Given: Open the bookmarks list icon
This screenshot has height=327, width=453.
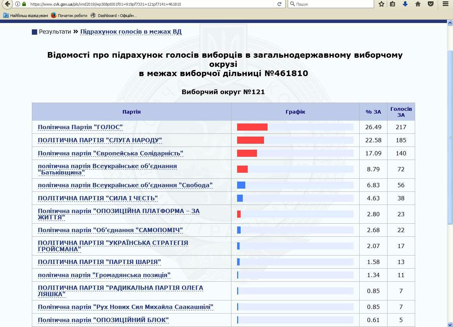Looking at the screenshot, I should (392, 4).
